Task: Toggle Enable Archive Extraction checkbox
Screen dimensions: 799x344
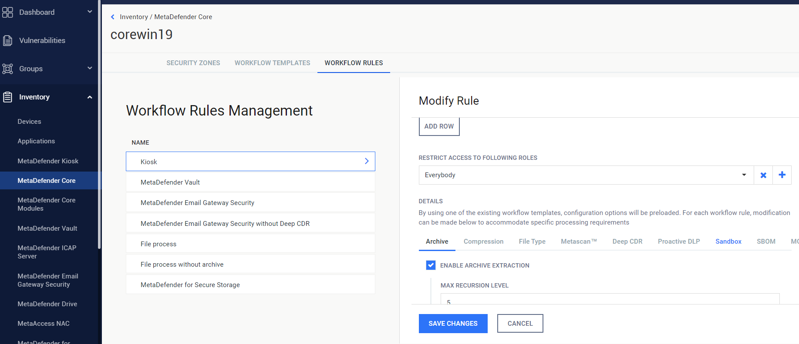Action: (x=431, y=265)
